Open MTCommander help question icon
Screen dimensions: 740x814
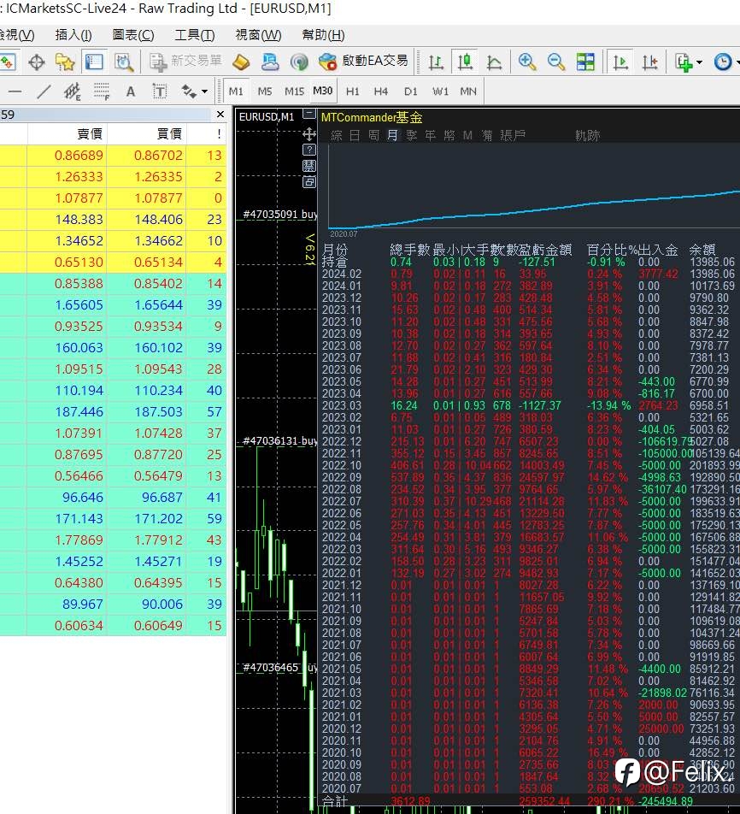[x=309, y=150]
